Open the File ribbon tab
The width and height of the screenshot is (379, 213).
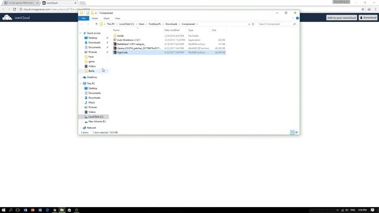(x=83, y=18)
